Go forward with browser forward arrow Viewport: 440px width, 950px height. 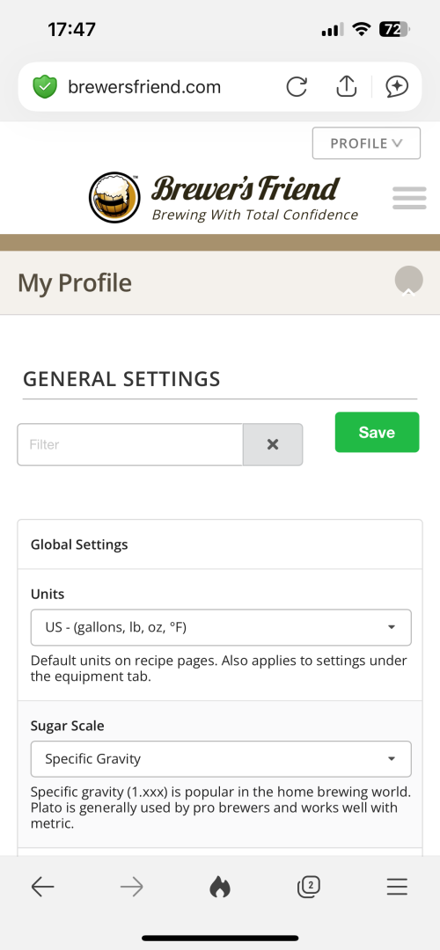pos(131,887)
